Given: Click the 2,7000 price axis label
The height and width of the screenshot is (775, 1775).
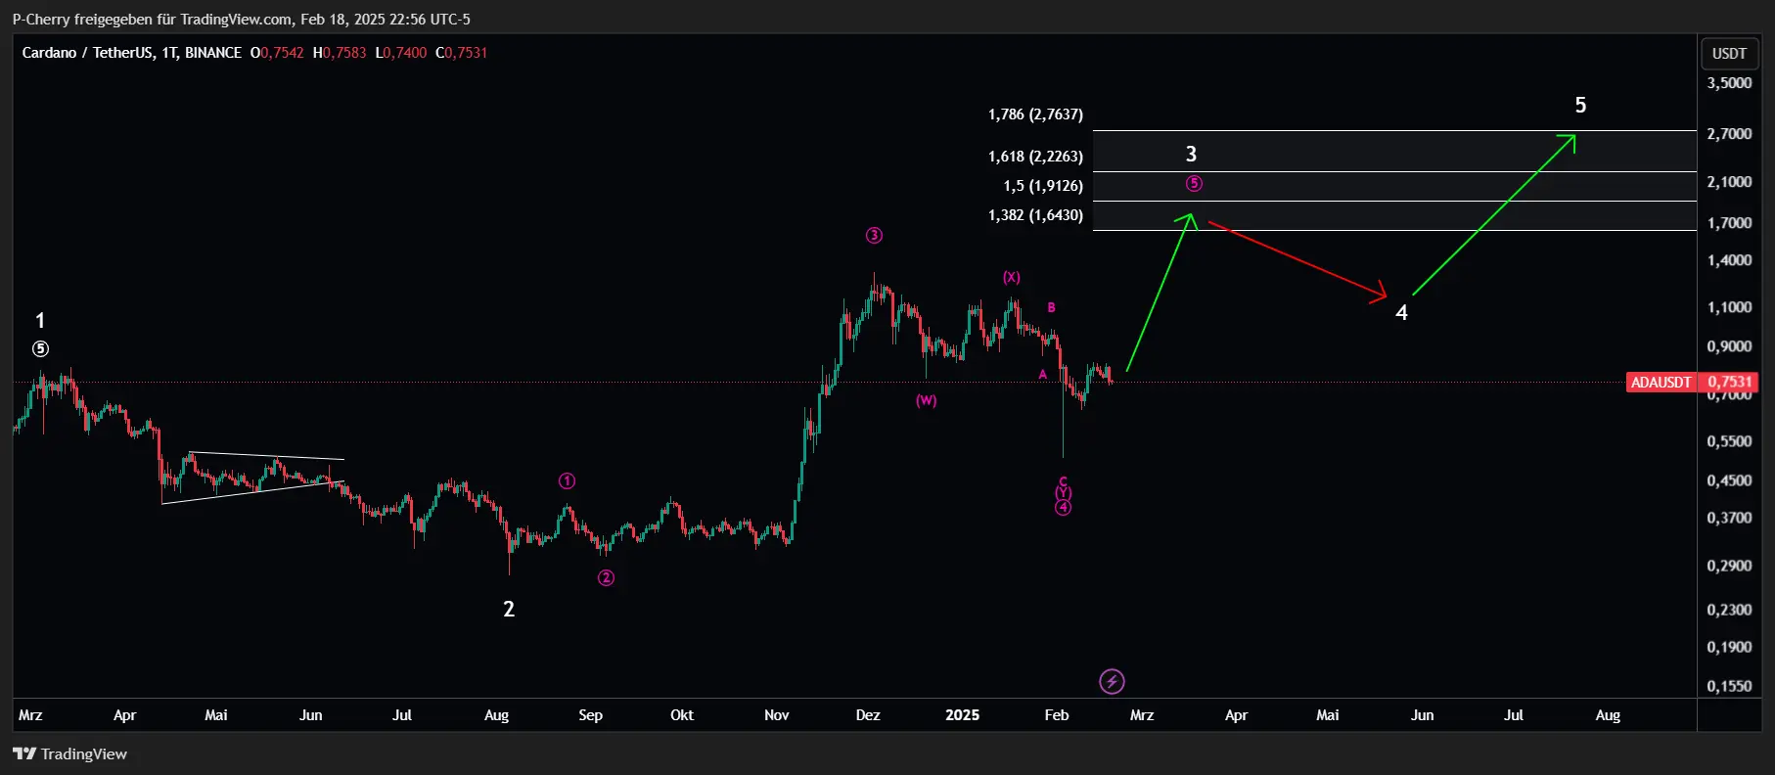Looking at the screenshot, I should click(1729, 134).
